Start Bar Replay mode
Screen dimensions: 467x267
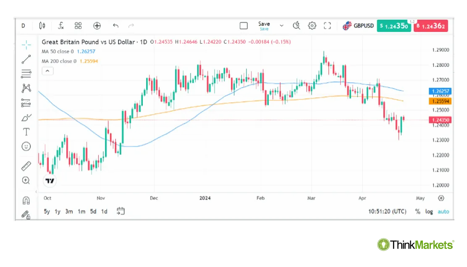(x=296, y=26)
